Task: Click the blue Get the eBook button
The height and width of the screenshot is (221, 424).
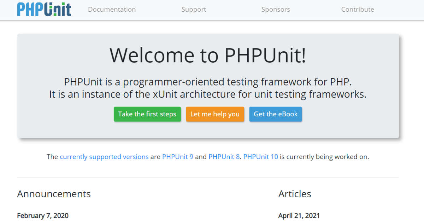Action: pos(276,114)
